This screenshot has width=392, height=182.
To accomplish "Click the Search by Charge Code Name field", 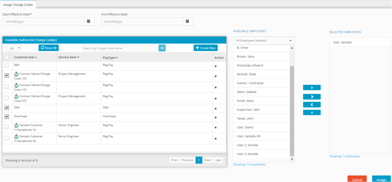I will (x=120, y=48).
